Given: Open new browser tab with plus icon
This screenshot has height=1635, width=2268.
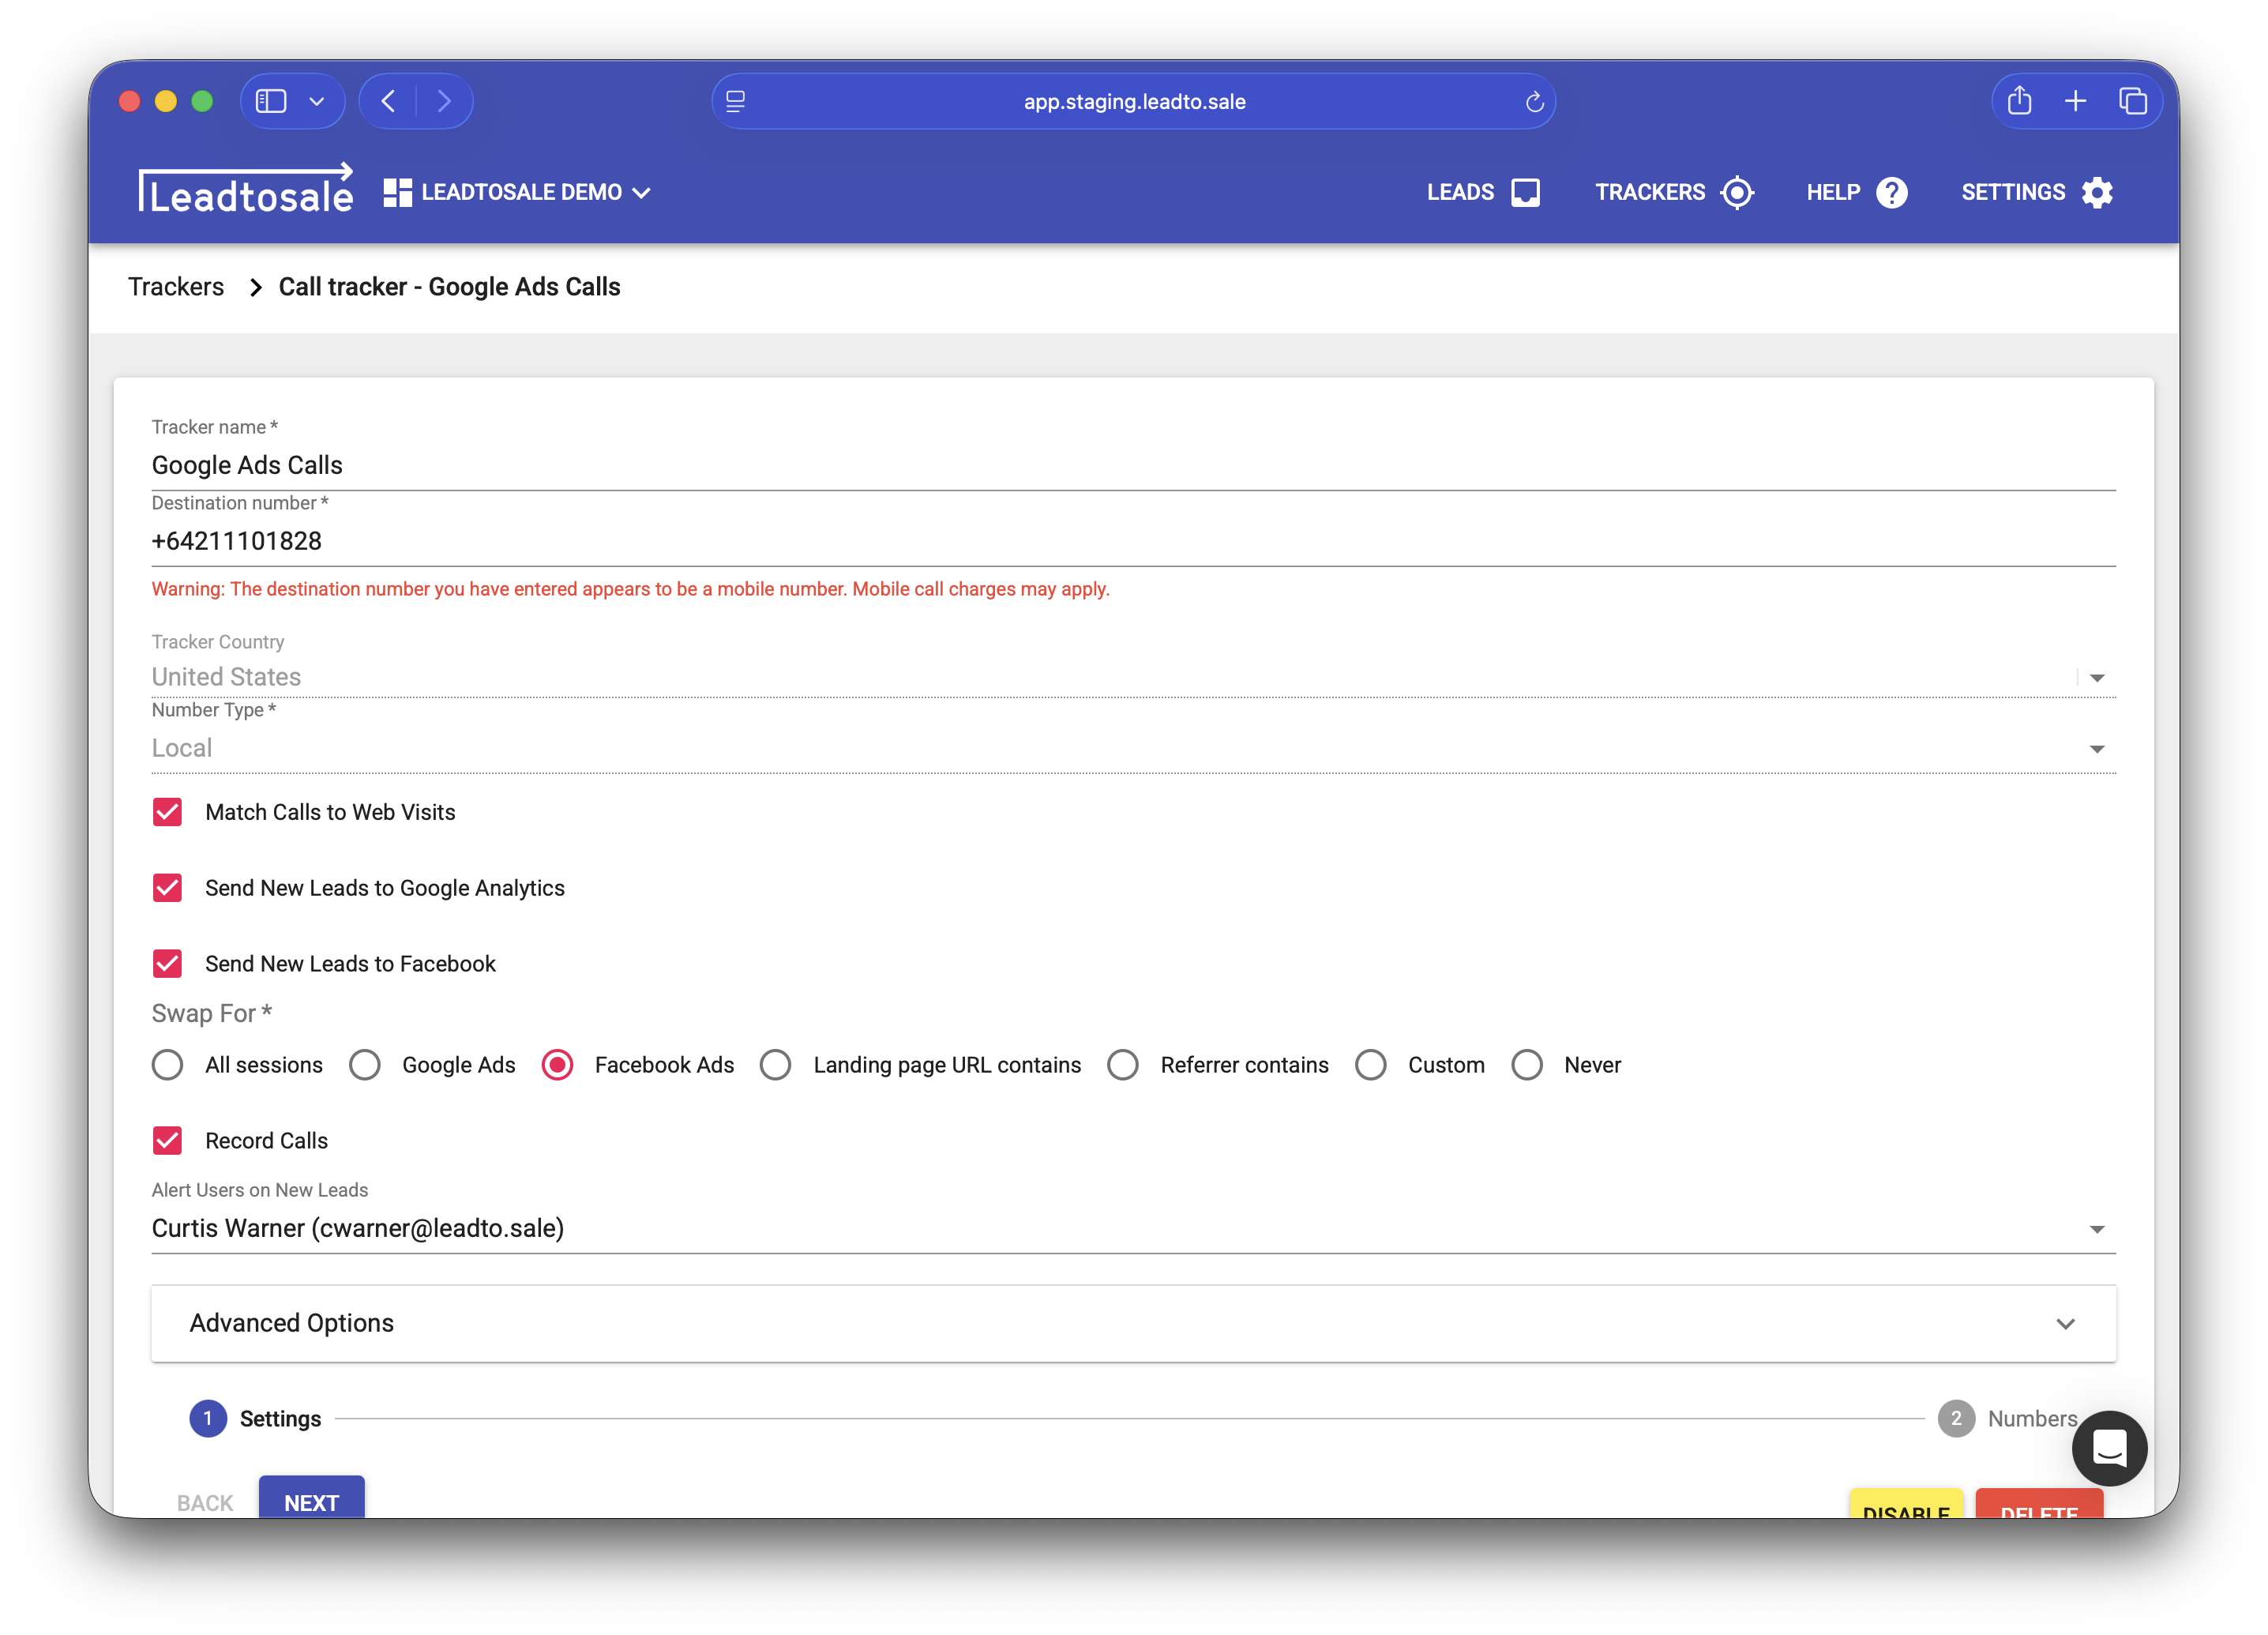Looking at the screenshot, I should tap(2075, 101).
